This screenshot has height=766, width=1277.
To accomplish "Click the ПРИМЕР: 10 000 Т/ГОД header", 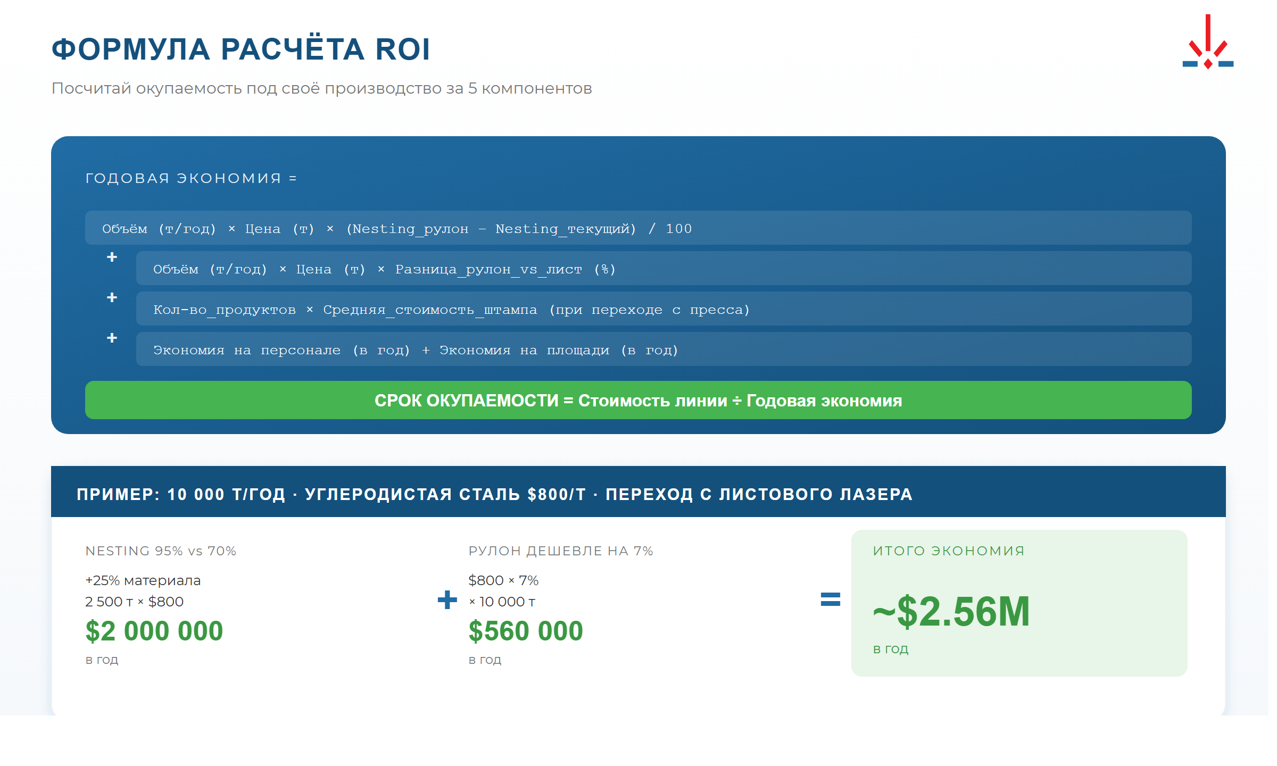I will pos(638,492).
